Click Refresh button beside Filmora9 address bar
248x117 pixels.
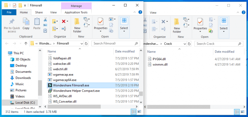[x=86, y=44]
